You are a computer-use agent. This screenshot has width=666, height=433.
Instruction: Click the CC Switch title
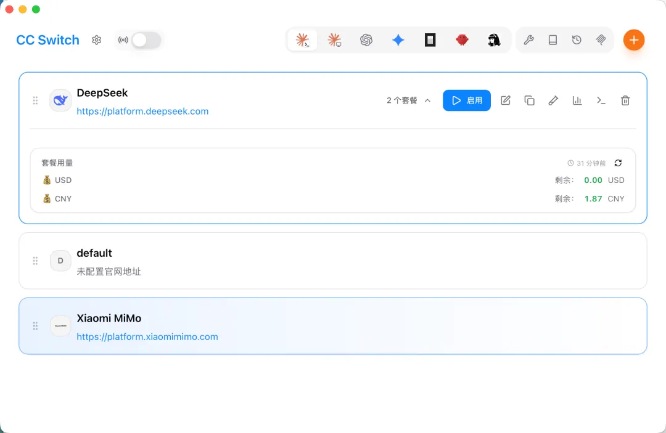(47, 40)
